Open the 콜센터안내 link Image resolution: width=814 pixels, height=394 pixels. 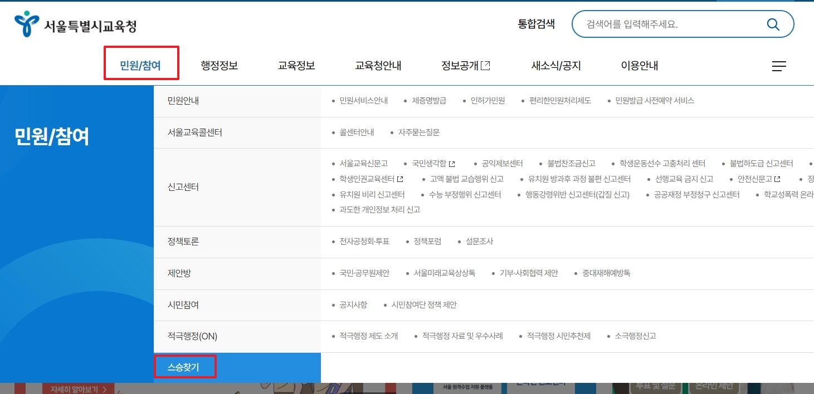[x=357, y=132]
